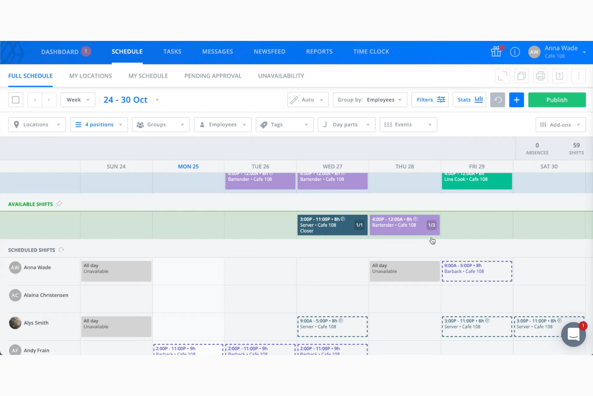Viewport: 593px width, 396px height.
Task: Click the 24 - 30 Oct date text
Action: click(x=125, y=100)
